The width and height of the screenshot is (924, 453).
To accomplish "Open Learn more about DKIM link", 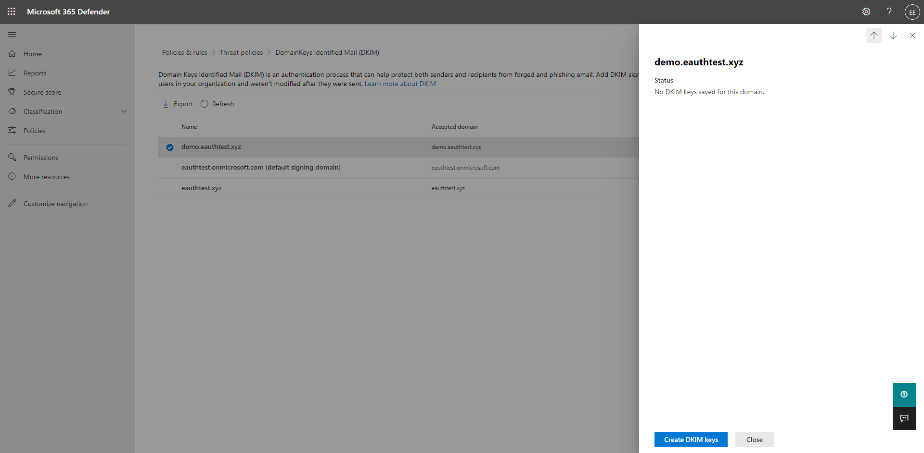I will [x=400, y=84].
